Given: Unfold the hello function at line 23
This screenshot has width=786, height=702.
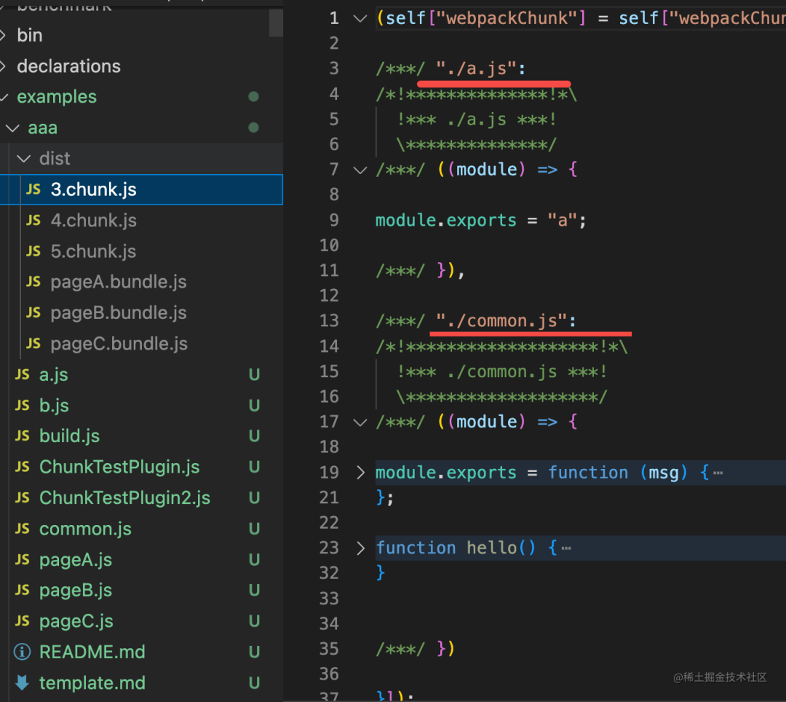Looking at the screenshot, I should (x=360, y=548).
